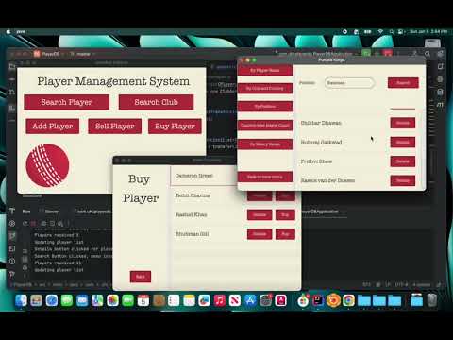This screenshot has height=340, width=453.
Task: Open Spotlight search in menu bar
Action: 391,31
